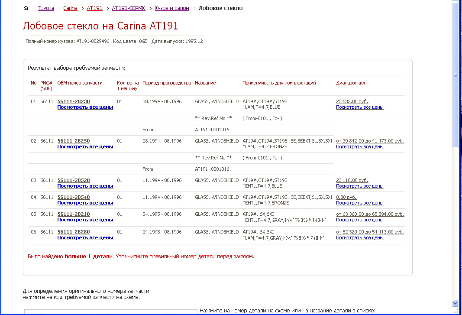This screenshot has height=315, width=462.
Task: Select part number 56111-2B280
Action: pyautogui.click(x=74, y=232)
